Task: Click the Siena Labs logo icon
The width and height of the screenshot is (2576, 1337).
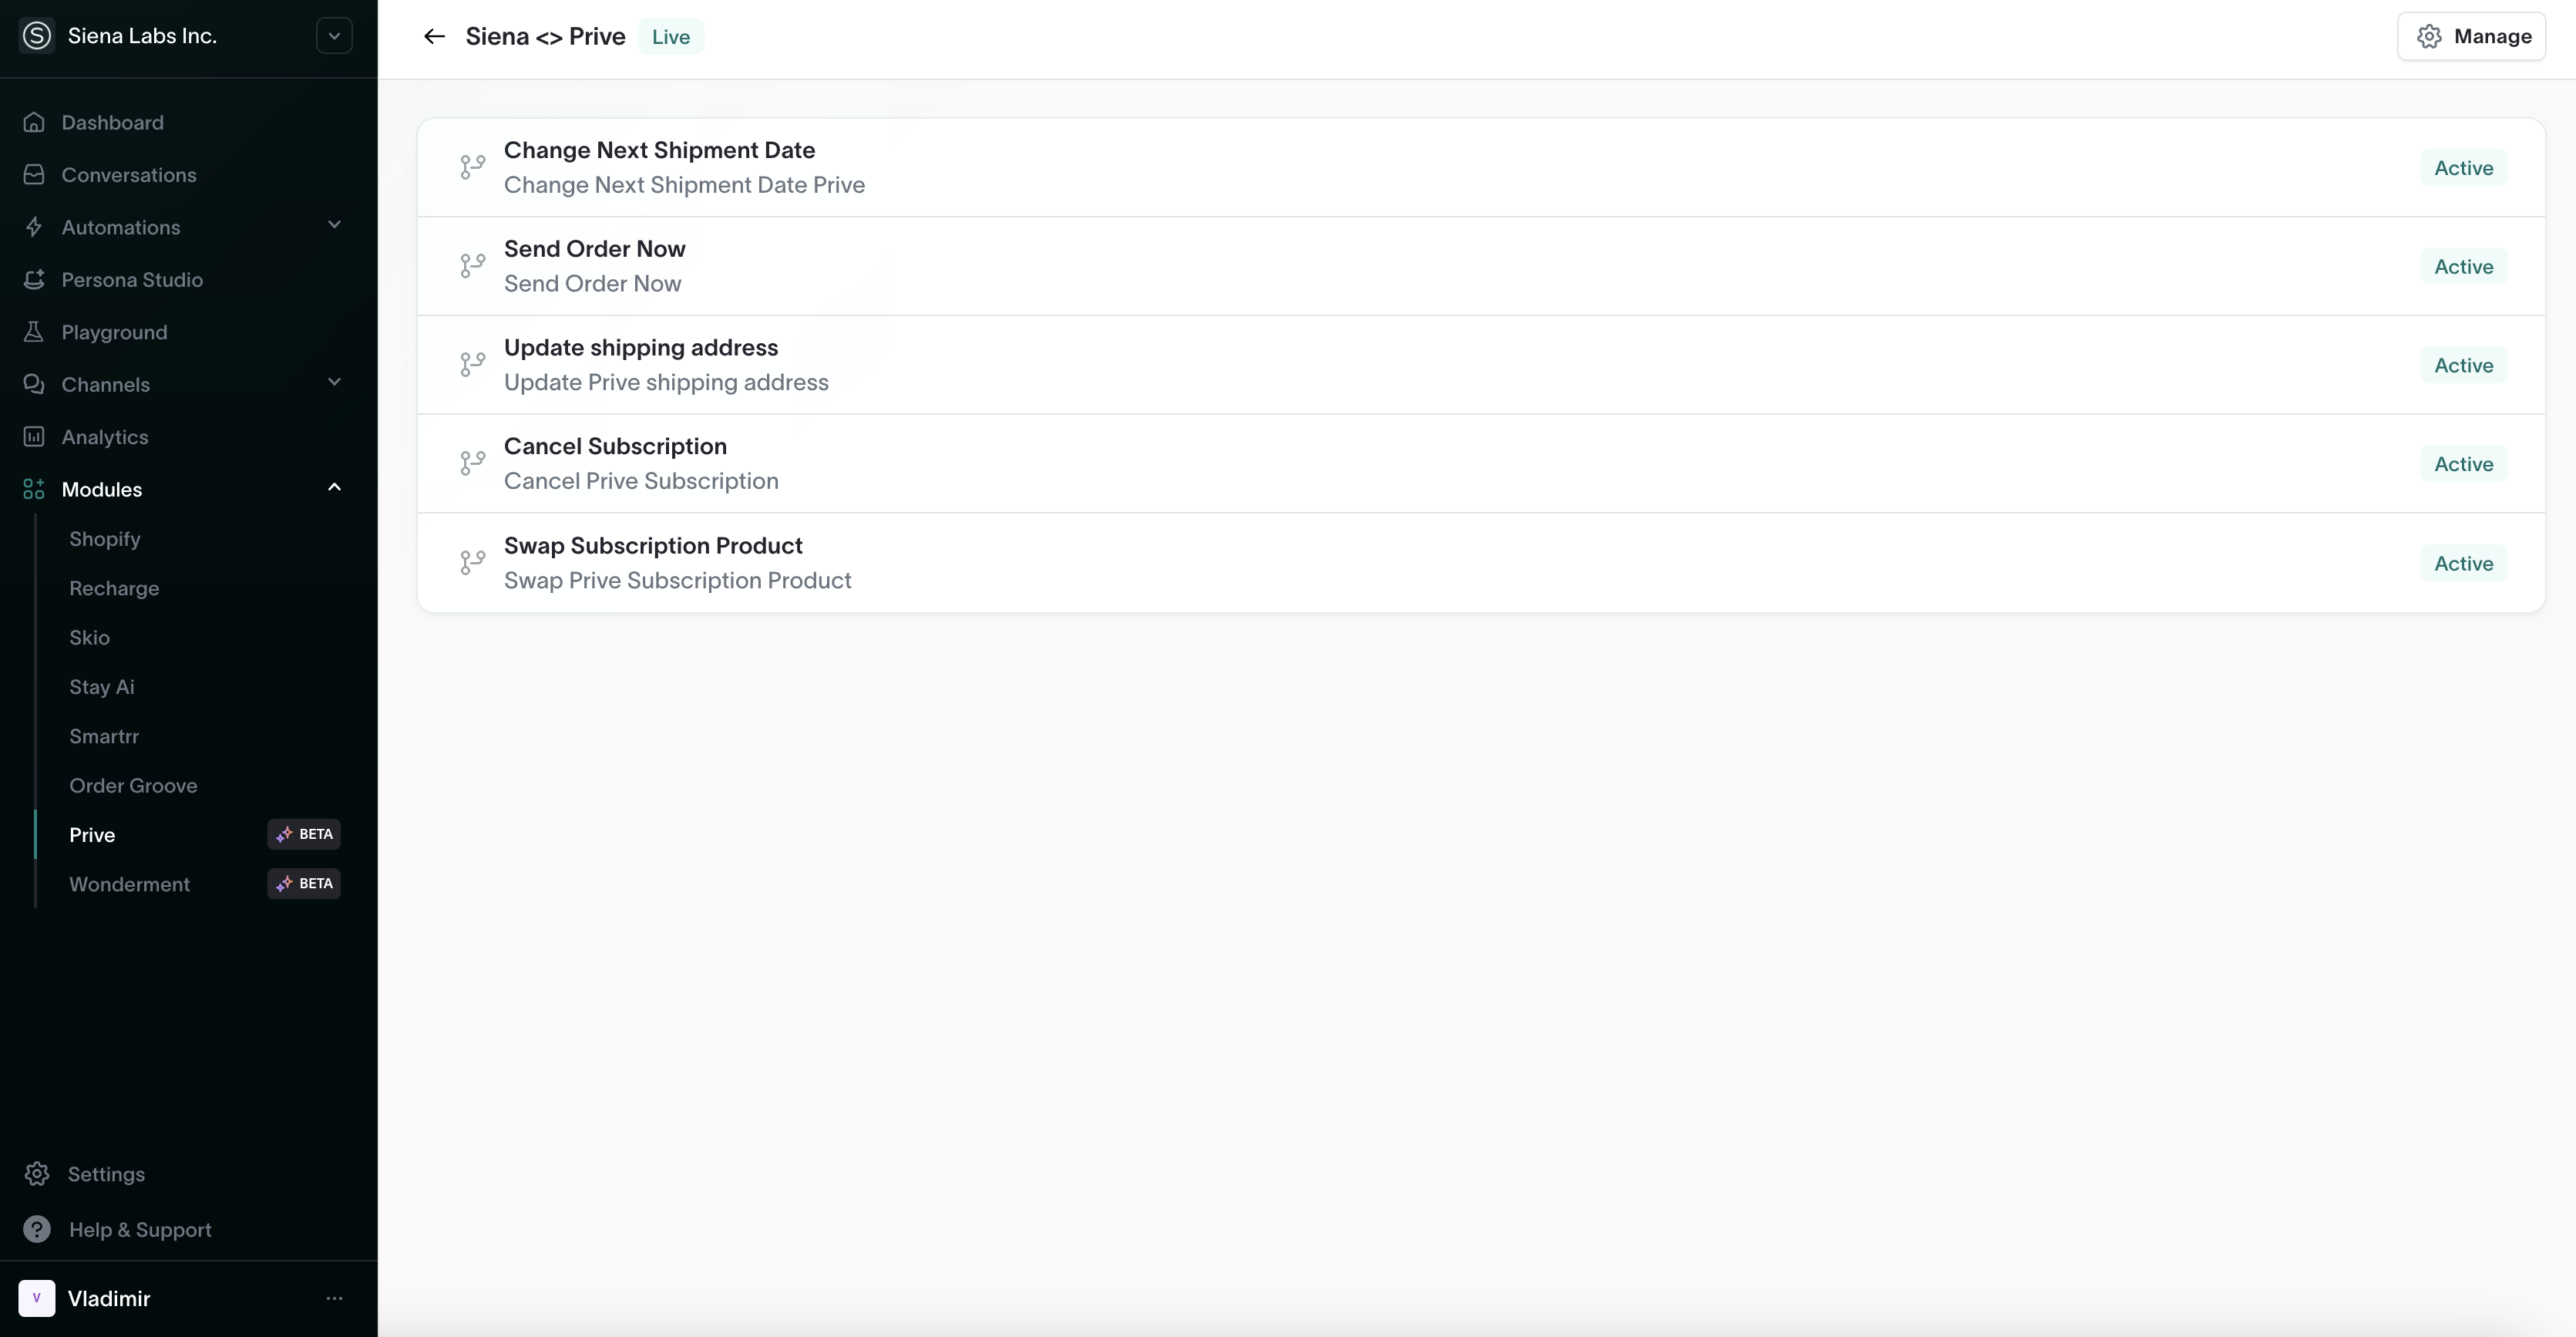Action: [37, 36]
